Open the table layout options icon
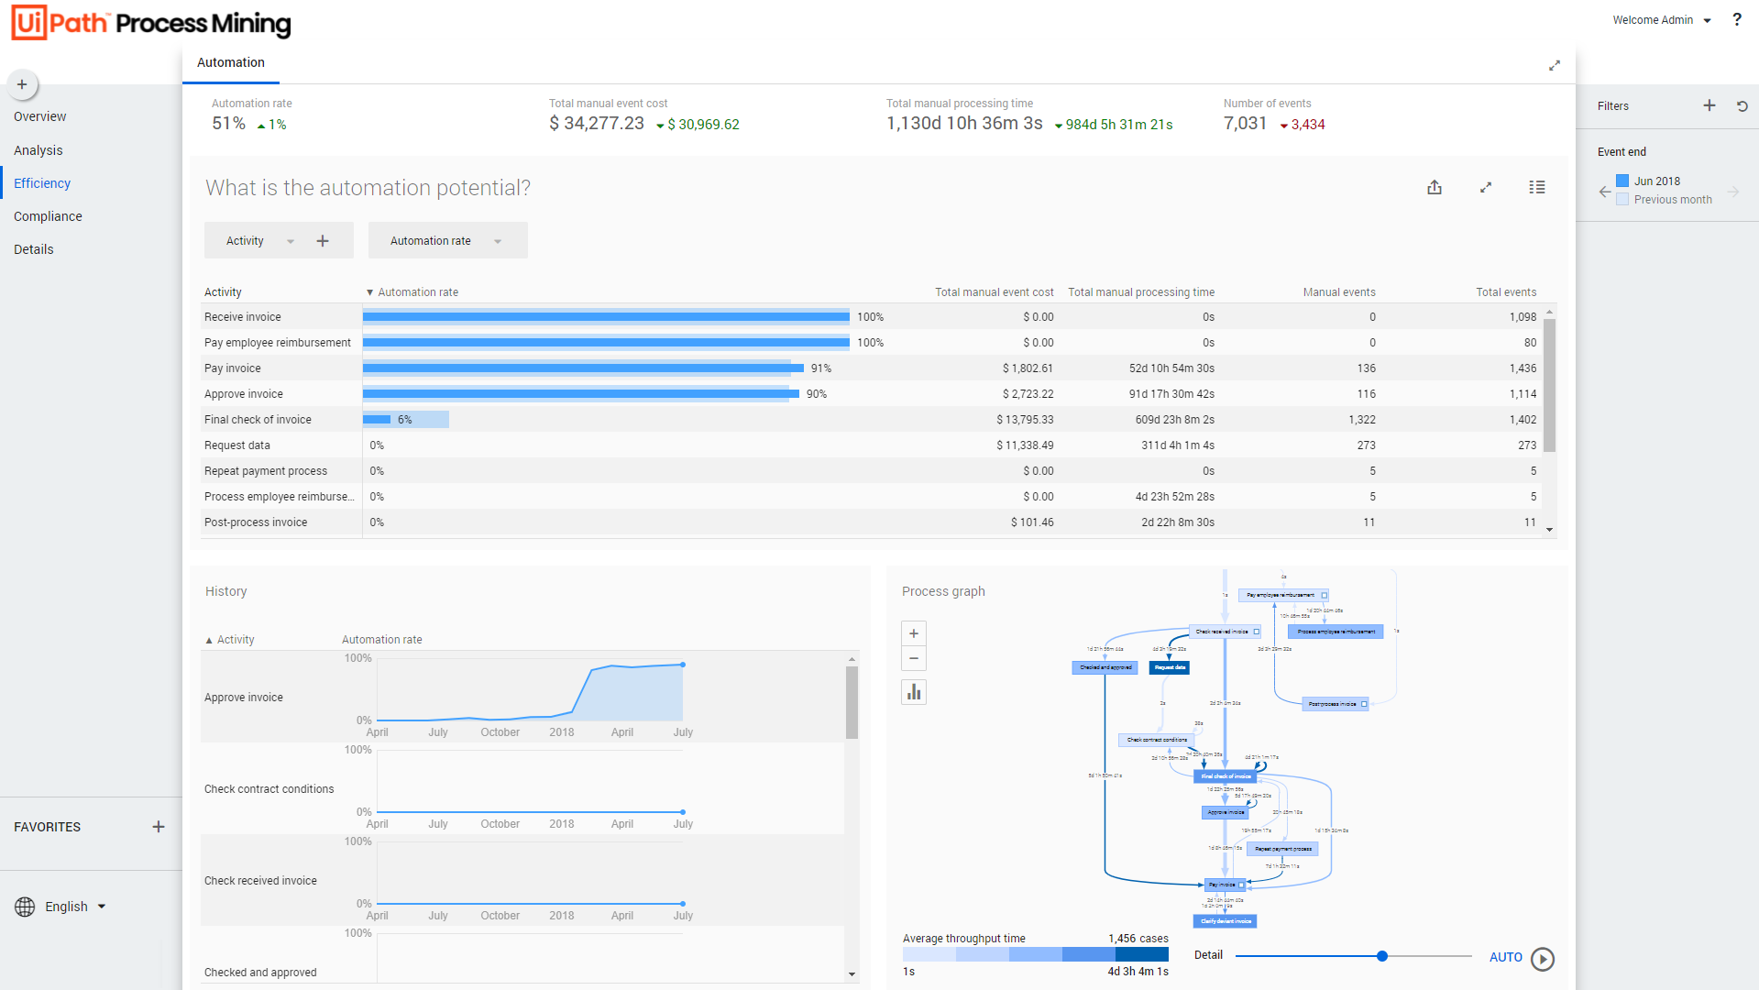This screenshot has height=990, width=1759. [x=1537, y=187]
